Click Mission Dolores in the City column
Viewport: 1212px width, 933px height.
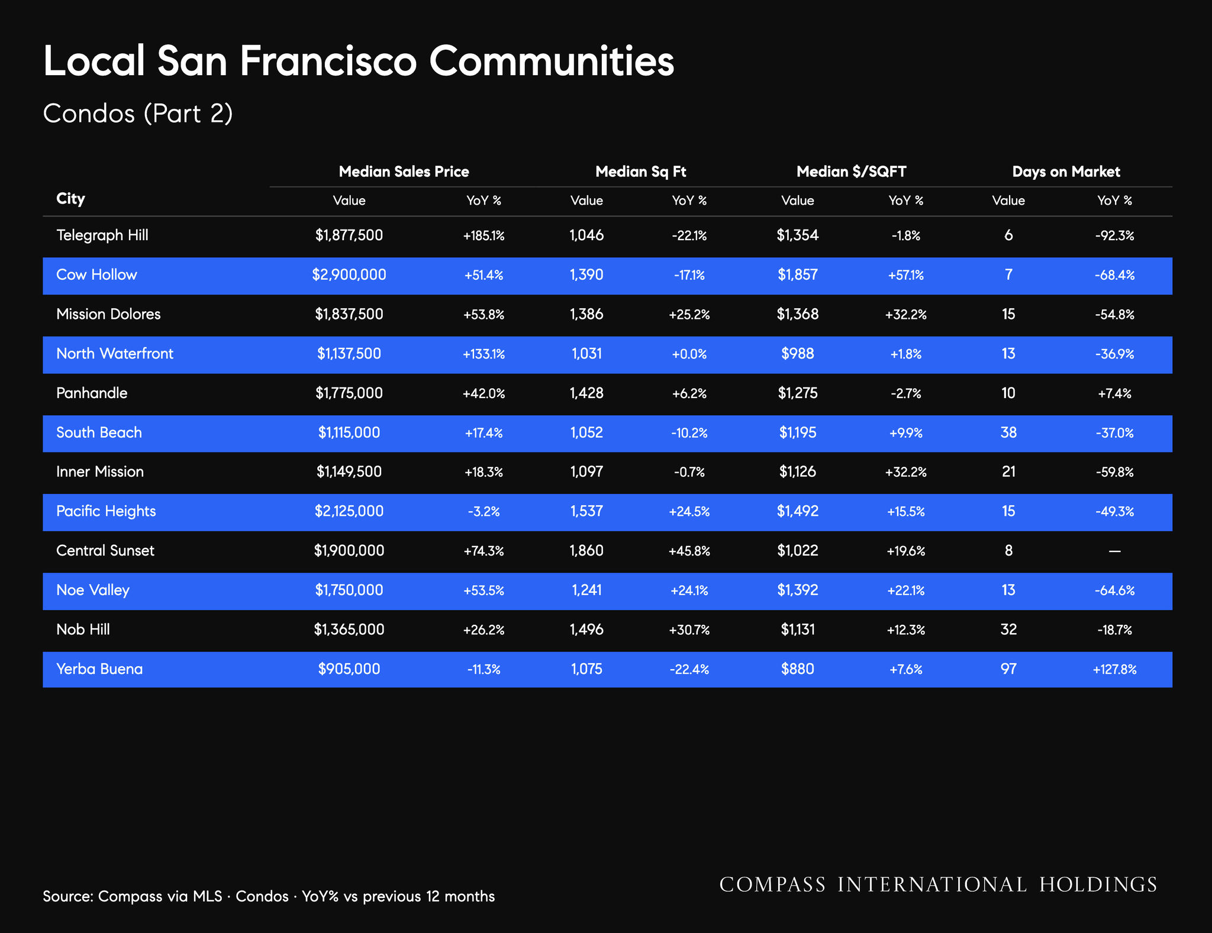(x=108, y=314)
